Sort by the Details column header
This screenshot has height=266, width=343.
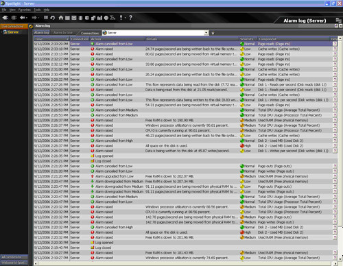[x=192, y=39]
